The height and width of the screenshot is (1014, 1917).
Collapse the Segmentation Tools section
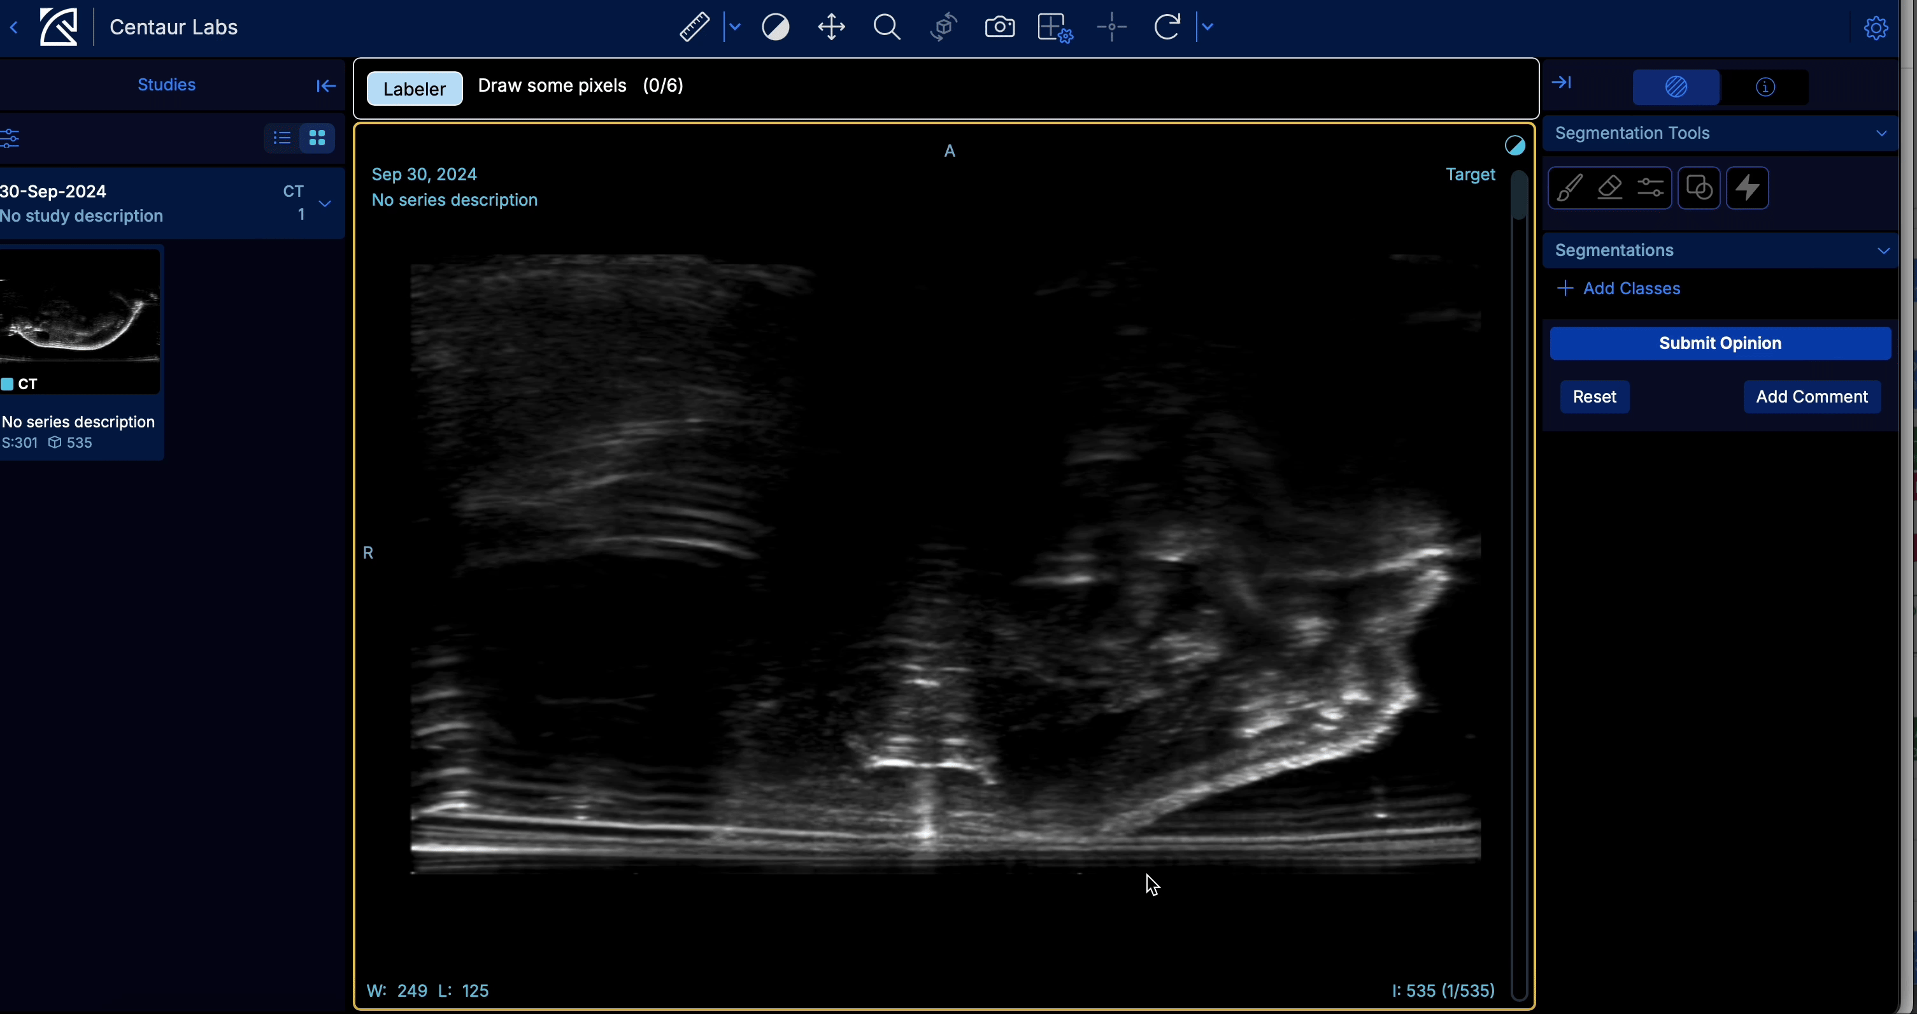[x=1882, y=133]
